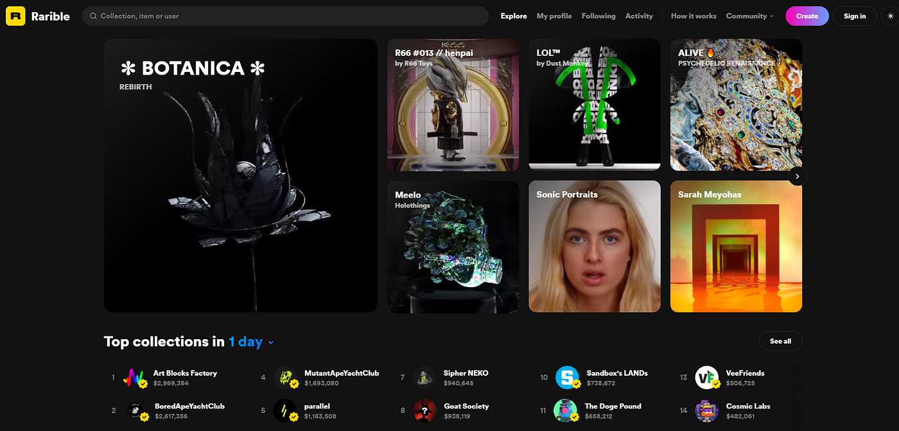Open MutantApeYachtClub collection link
Image resolution: width=899 pixels, height=431 pixels.
[x=342, y=373]
